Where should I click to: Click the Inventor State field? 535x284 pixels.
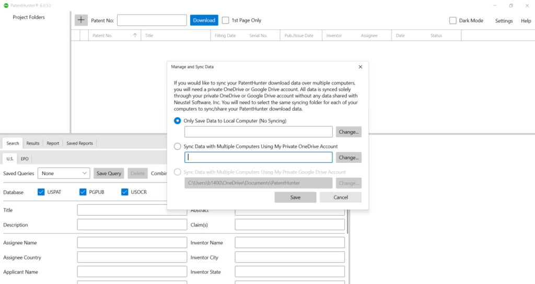[289, 271]
